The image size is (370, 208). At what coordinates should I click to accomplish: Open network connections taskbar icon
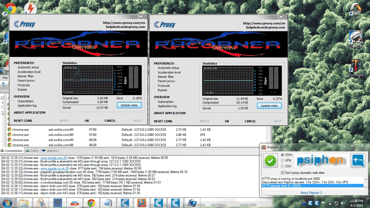192,203
